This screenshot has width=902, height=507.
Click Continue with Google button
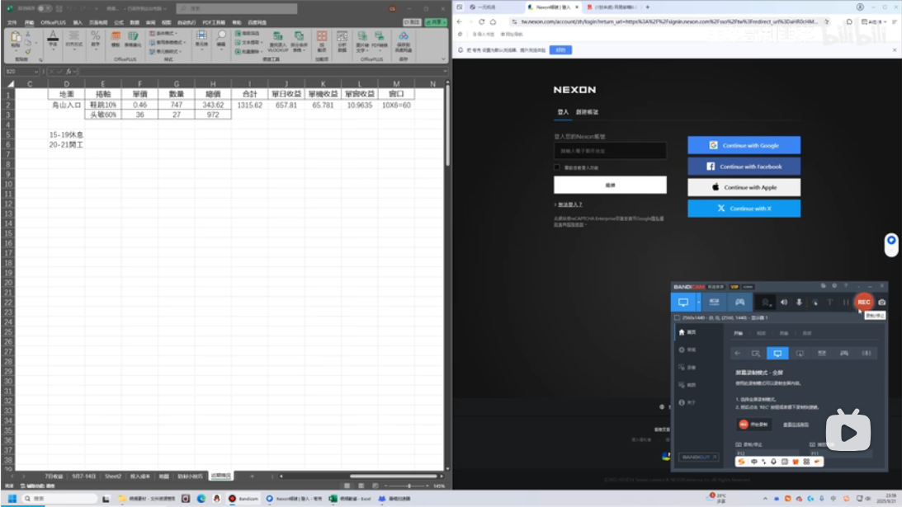tap(744, 145)
